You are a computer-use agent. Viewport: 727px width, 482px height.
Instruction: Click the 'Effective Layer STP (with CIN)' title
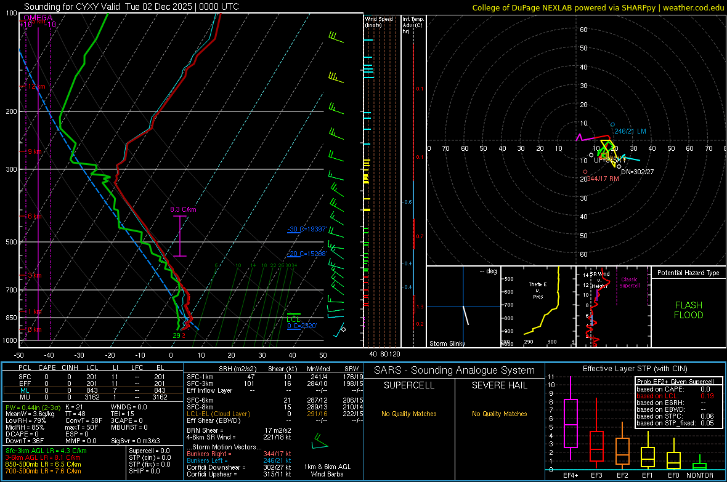[635, 369]
